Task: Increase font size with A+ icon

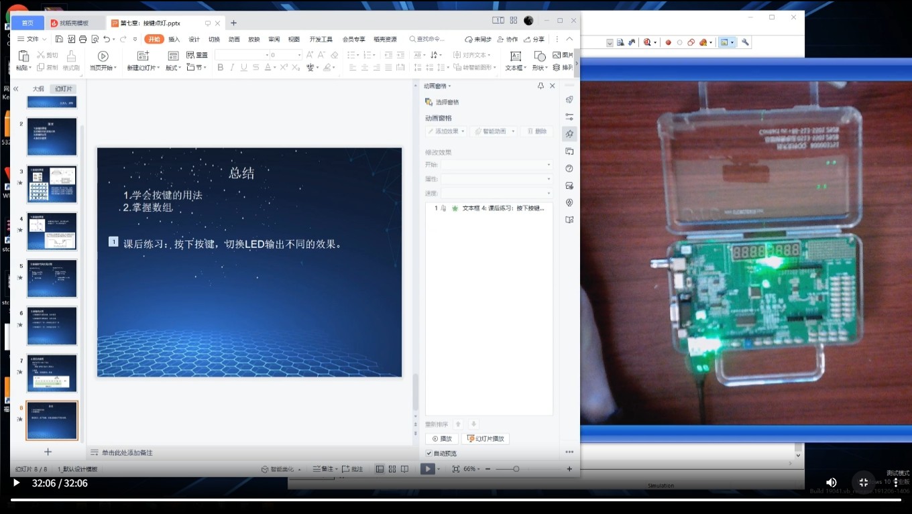Action: (x=310, y=55)
